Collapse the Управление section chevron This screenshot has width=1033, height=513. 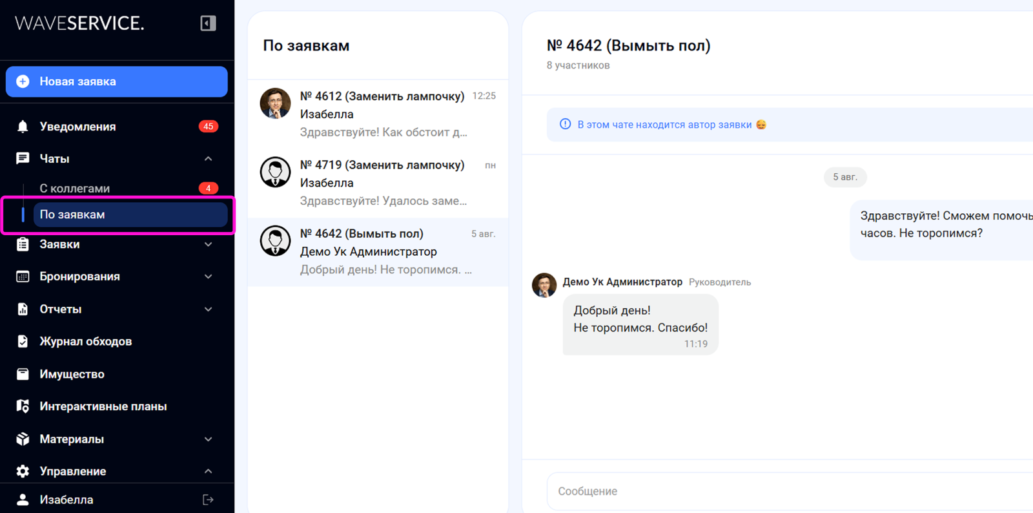click(208, 471)
